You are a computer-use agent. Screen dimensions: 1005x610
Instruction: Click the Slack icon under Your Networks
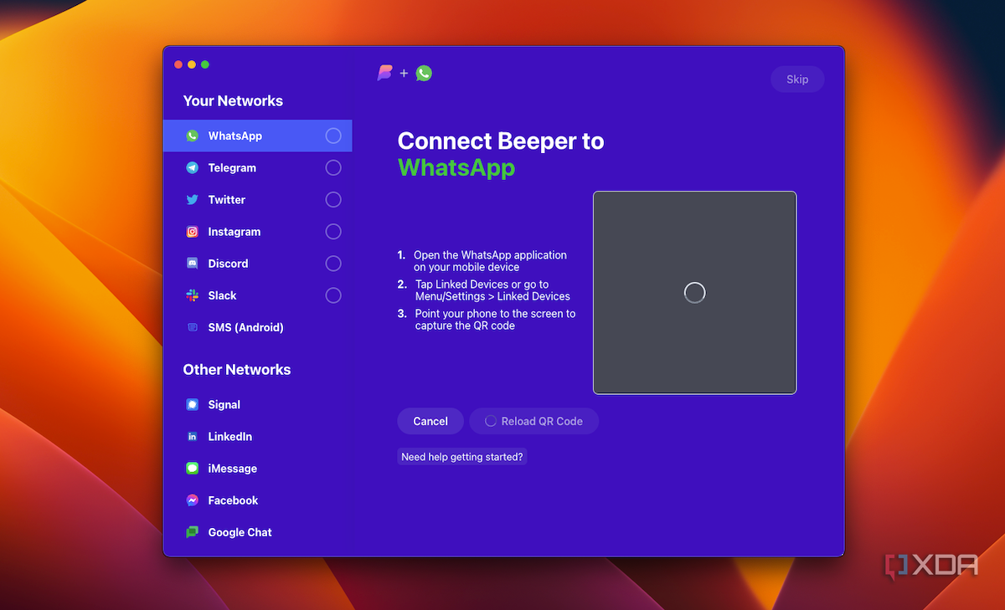[193, 295]
